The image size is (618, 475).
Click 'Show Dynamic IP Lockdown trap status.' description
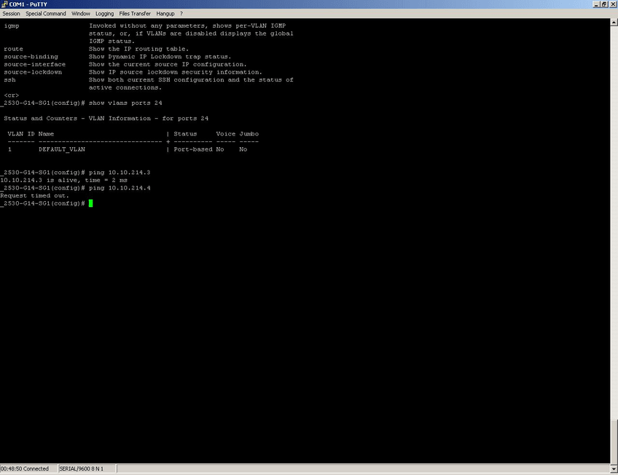pos(160,57)
